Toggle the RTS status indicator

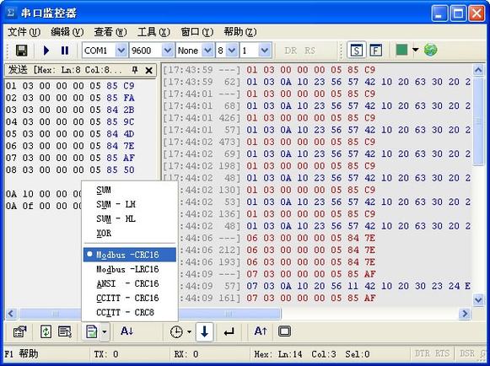coord(443,353)
